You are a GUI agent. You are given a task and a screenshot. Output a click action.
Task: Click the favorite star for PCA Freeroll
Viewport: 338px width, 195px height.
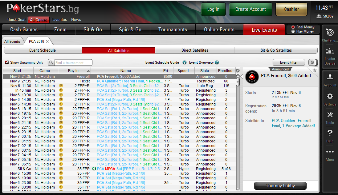(x=315, y=70)
